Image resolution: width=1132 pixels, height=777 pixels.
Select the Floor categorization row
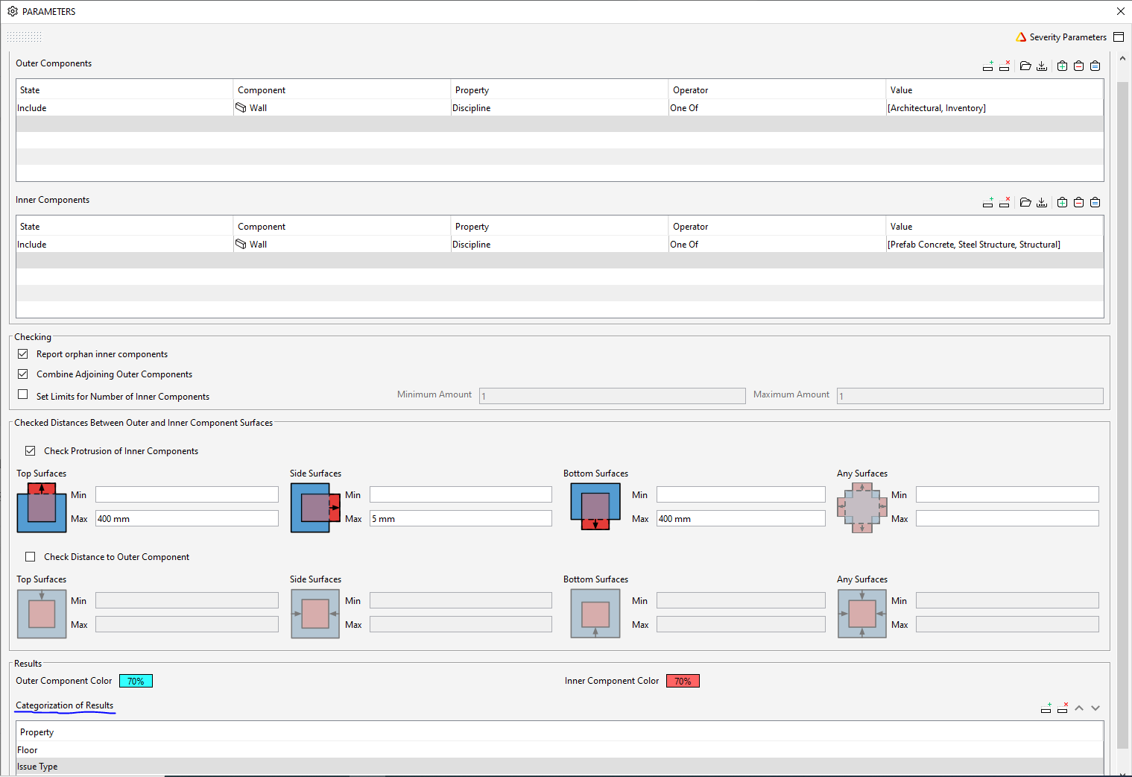tap(560, 750)
